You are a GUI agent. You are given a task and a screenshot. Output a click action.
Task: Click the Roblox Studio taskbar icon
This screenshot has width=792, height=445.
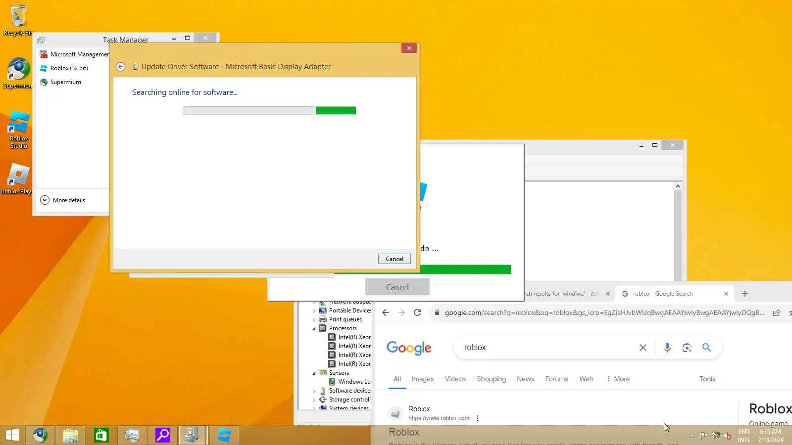(224, 435)
